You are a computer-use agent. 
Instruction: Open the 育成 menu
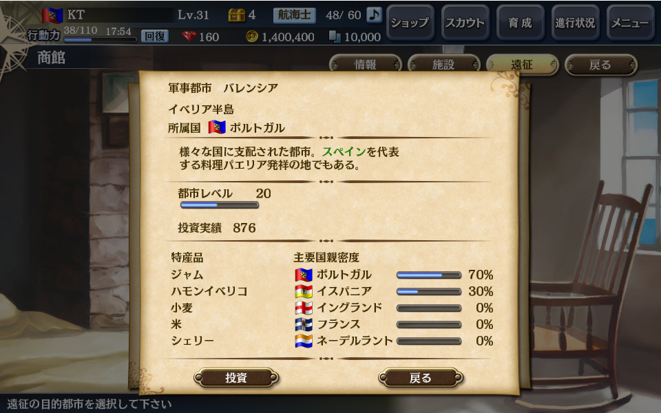(x=521, y=23)
